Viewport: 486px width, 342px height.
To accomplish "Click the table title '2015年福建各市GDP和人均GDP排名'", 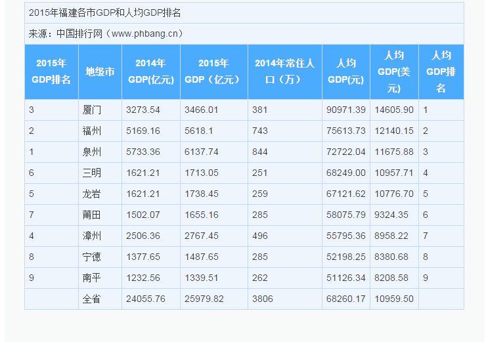I will point(105,13).
